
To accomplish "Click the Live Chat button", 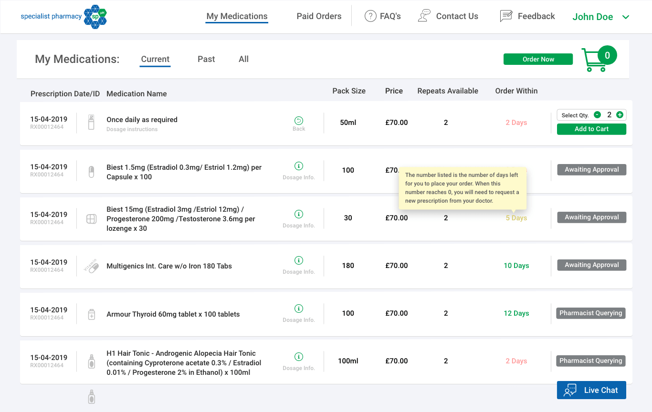I will tap(591, 390).
